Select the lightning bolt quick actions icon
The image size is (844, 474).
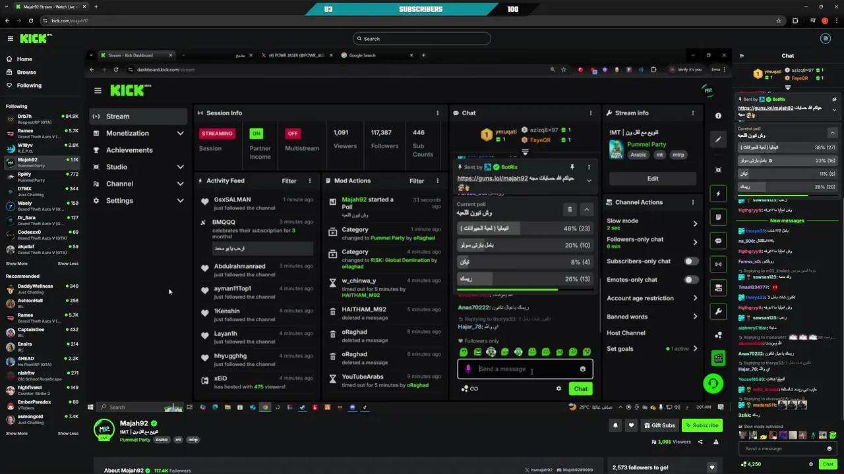(718, 194)
